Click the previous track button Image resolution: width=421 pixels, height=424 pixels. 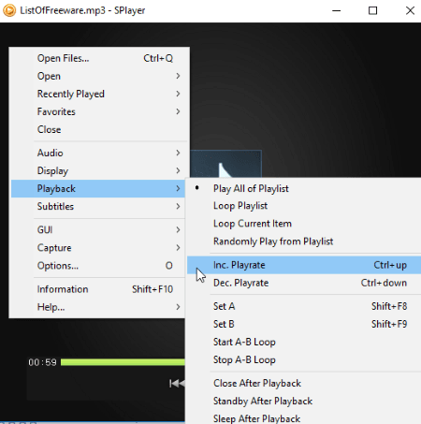point(177,383)
